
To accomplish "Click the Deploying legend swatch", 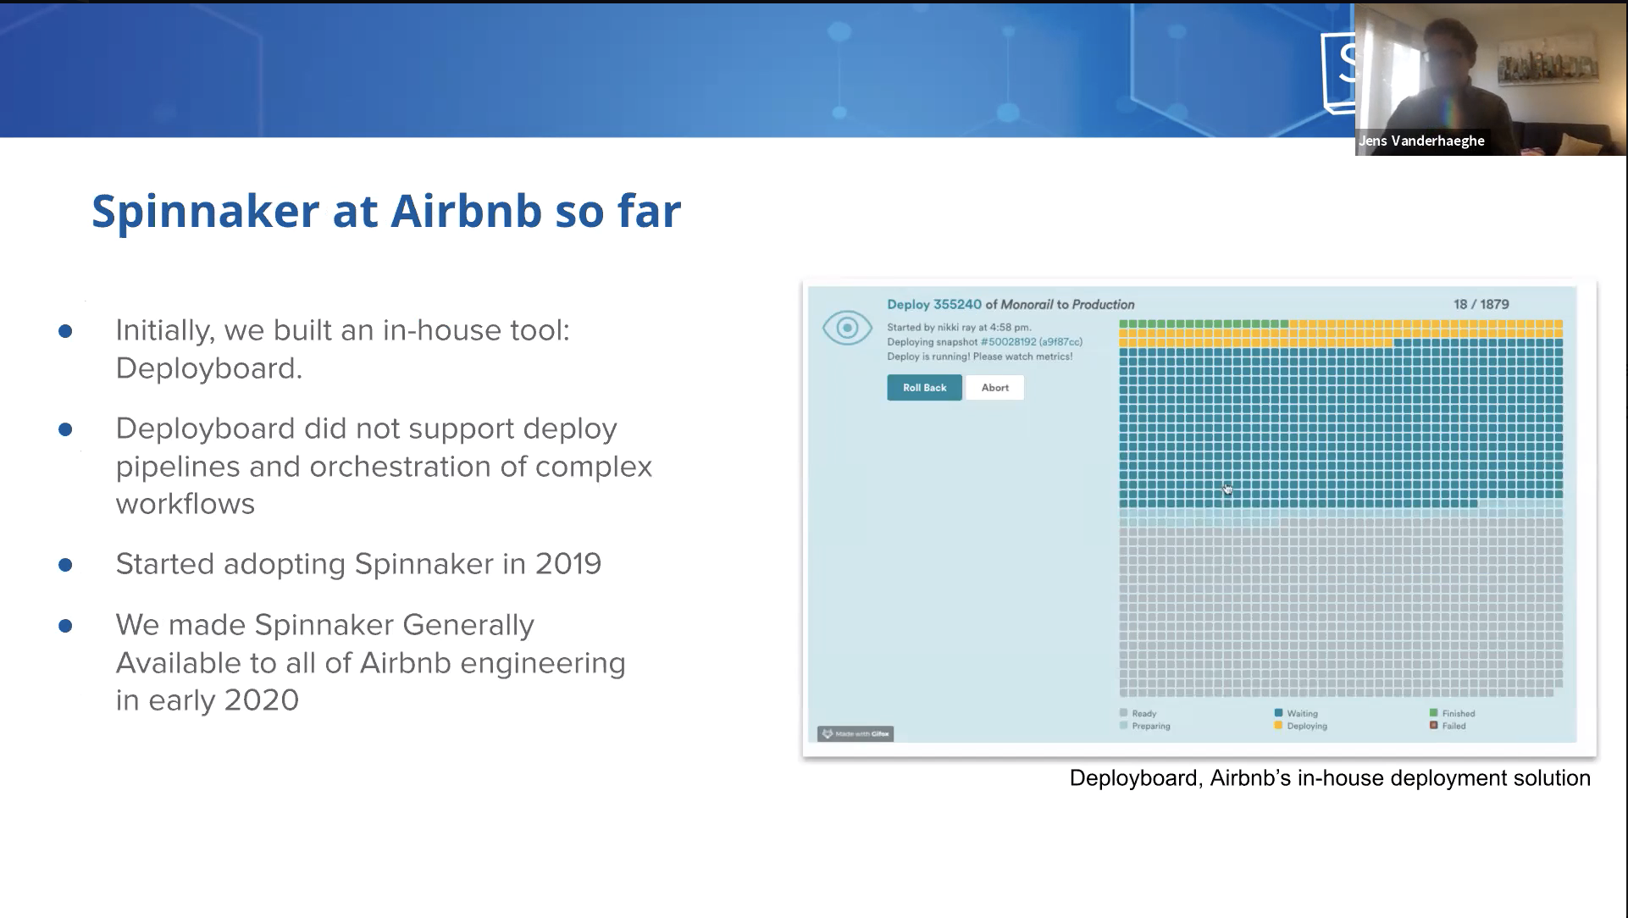I will [1278, 726].
